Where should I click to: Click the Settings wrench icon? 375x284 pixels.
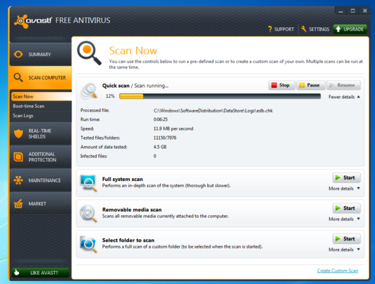click(x=304, y=29)
